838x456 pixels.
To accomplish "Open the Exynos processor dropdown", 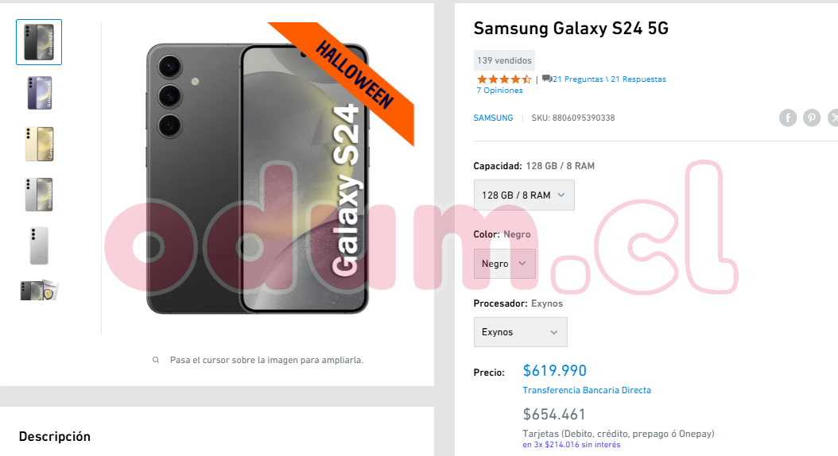I will (520, 331).
